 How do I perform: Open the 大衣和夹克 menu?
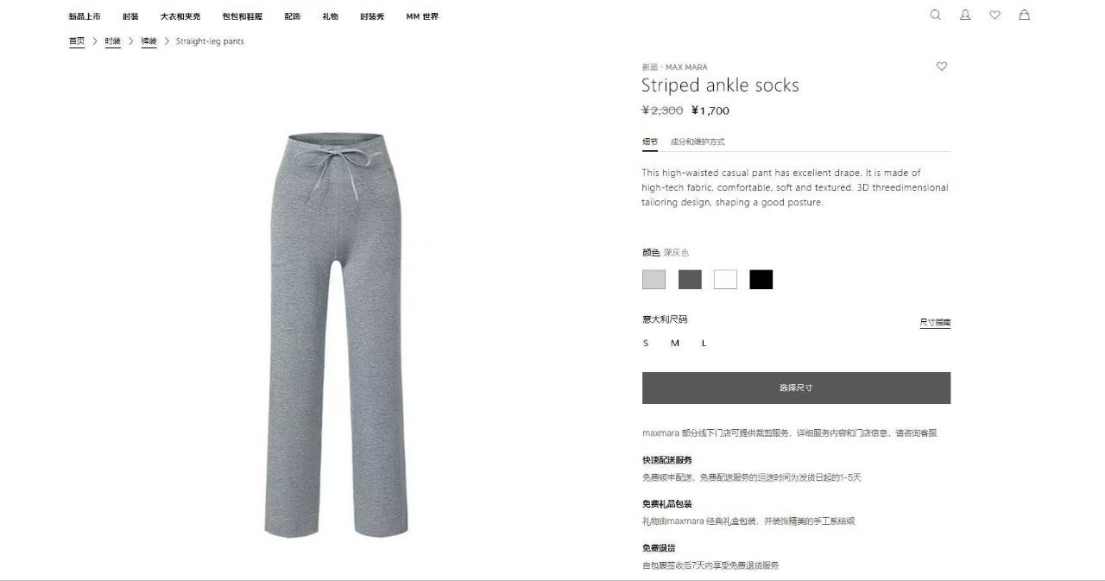pyautogui.click(x=180, y=16)
